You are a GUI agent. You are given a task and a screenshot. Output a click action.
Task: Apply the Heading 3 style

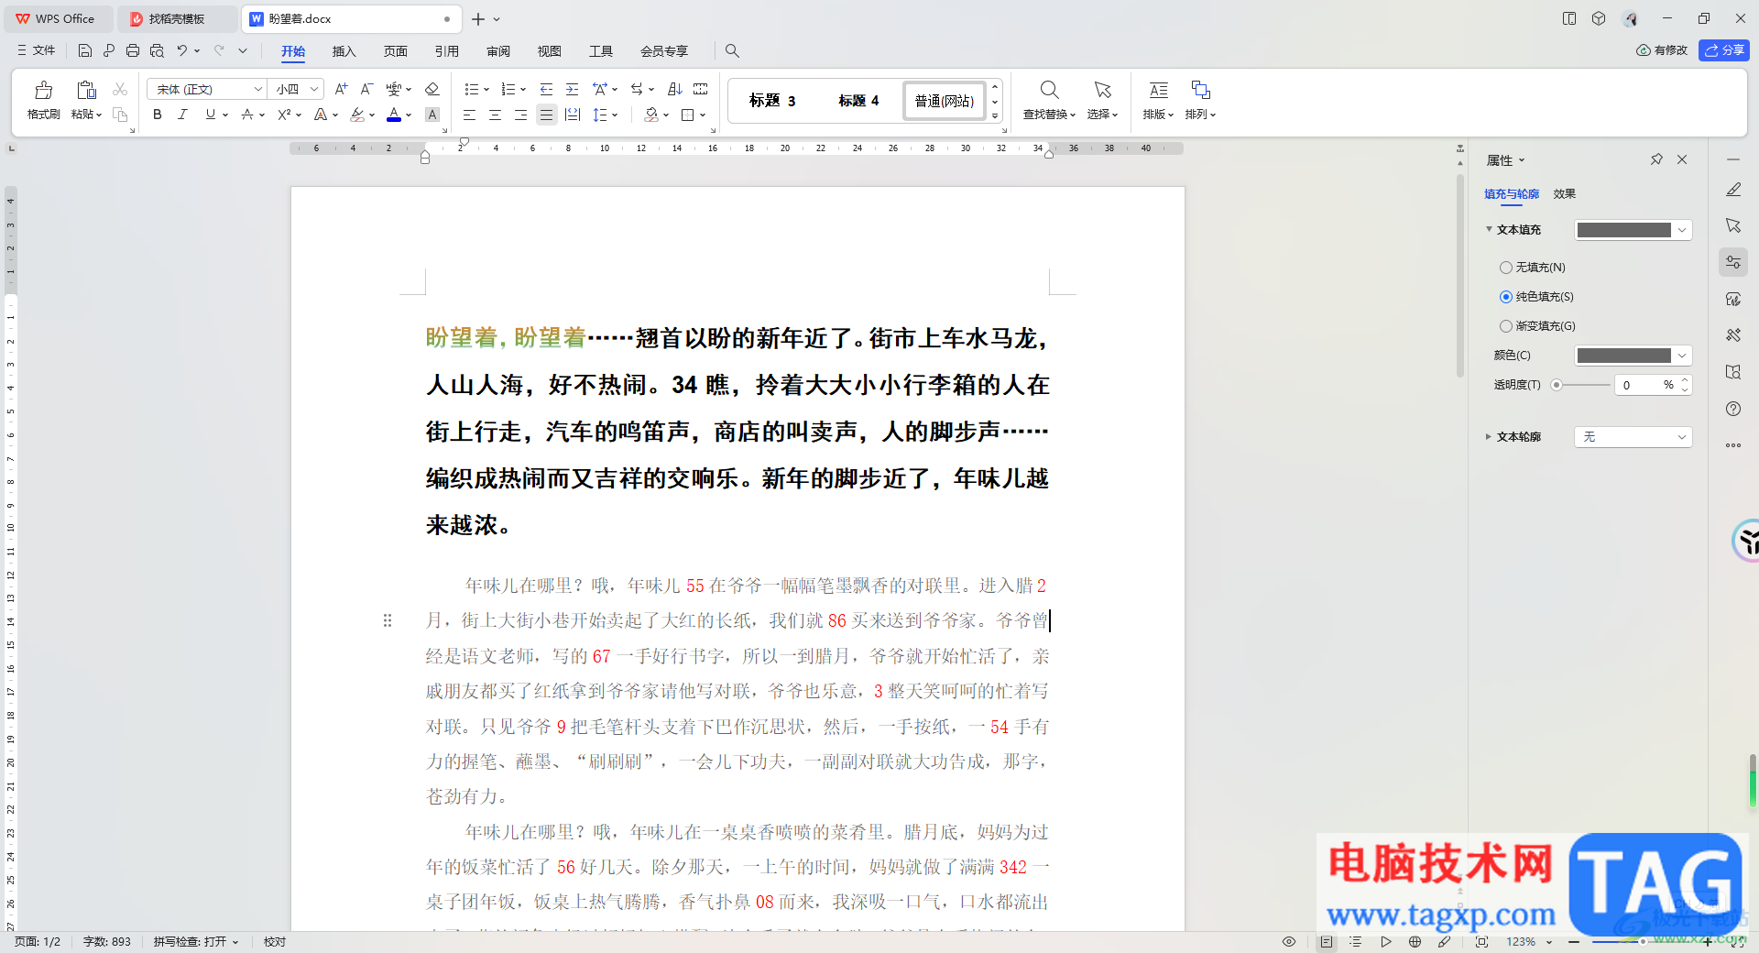click(x=771, y=101)
